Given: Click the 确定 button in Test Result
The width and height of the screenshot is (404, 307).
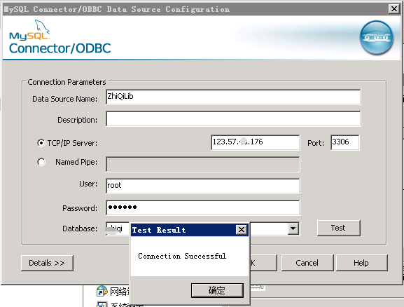Looking at the screenshot, I should (x=217, y=290).
